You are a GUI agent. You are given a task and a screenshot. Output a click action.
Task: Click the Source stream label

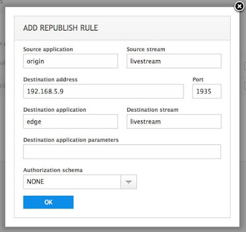tap(146, 49)
